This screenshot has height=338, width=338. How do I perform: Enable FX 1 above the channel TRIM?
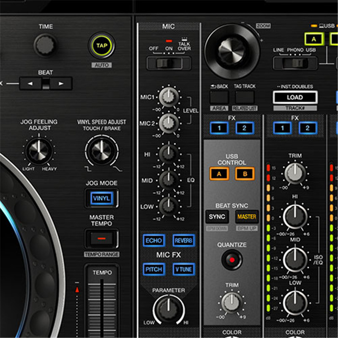pyautogui.click(x=282, y=128)
